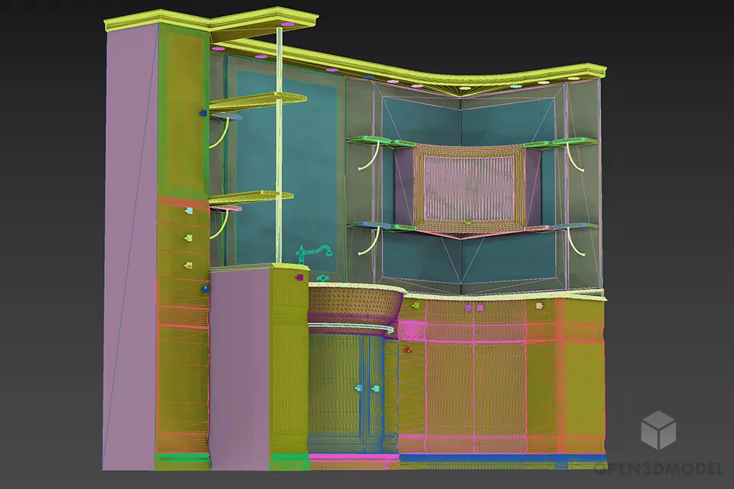Select the short pink cabinet panel beside the sink

239,367
